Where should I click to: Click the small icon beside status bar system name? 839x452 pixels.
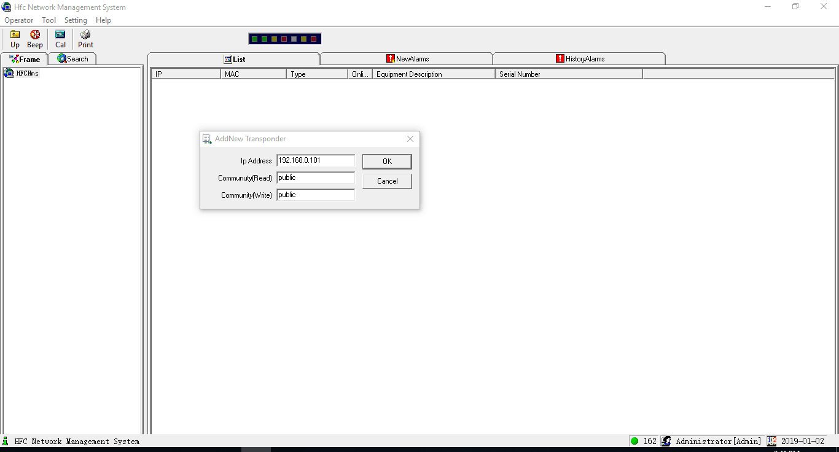[x=6, y=441]
